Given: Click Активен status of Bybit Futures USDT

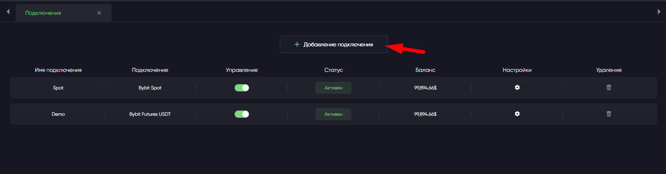Looking at the screenshot, I should coord(333,114).
